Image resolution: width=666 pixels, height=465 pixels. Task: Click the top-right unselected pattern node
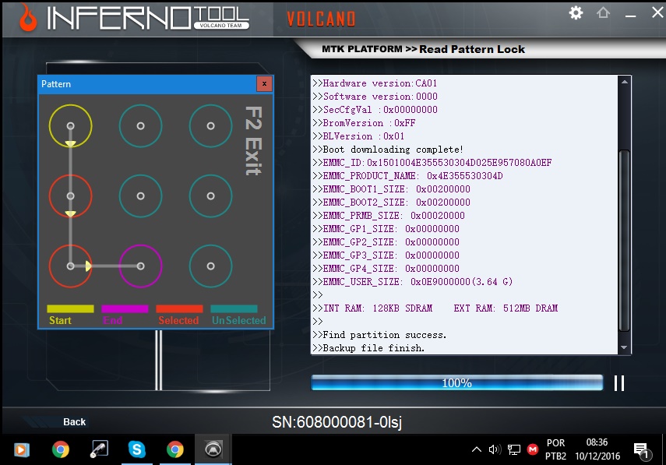210,126
